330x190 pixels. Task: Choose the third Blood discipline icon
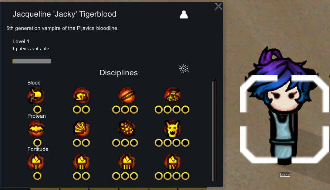127,96
